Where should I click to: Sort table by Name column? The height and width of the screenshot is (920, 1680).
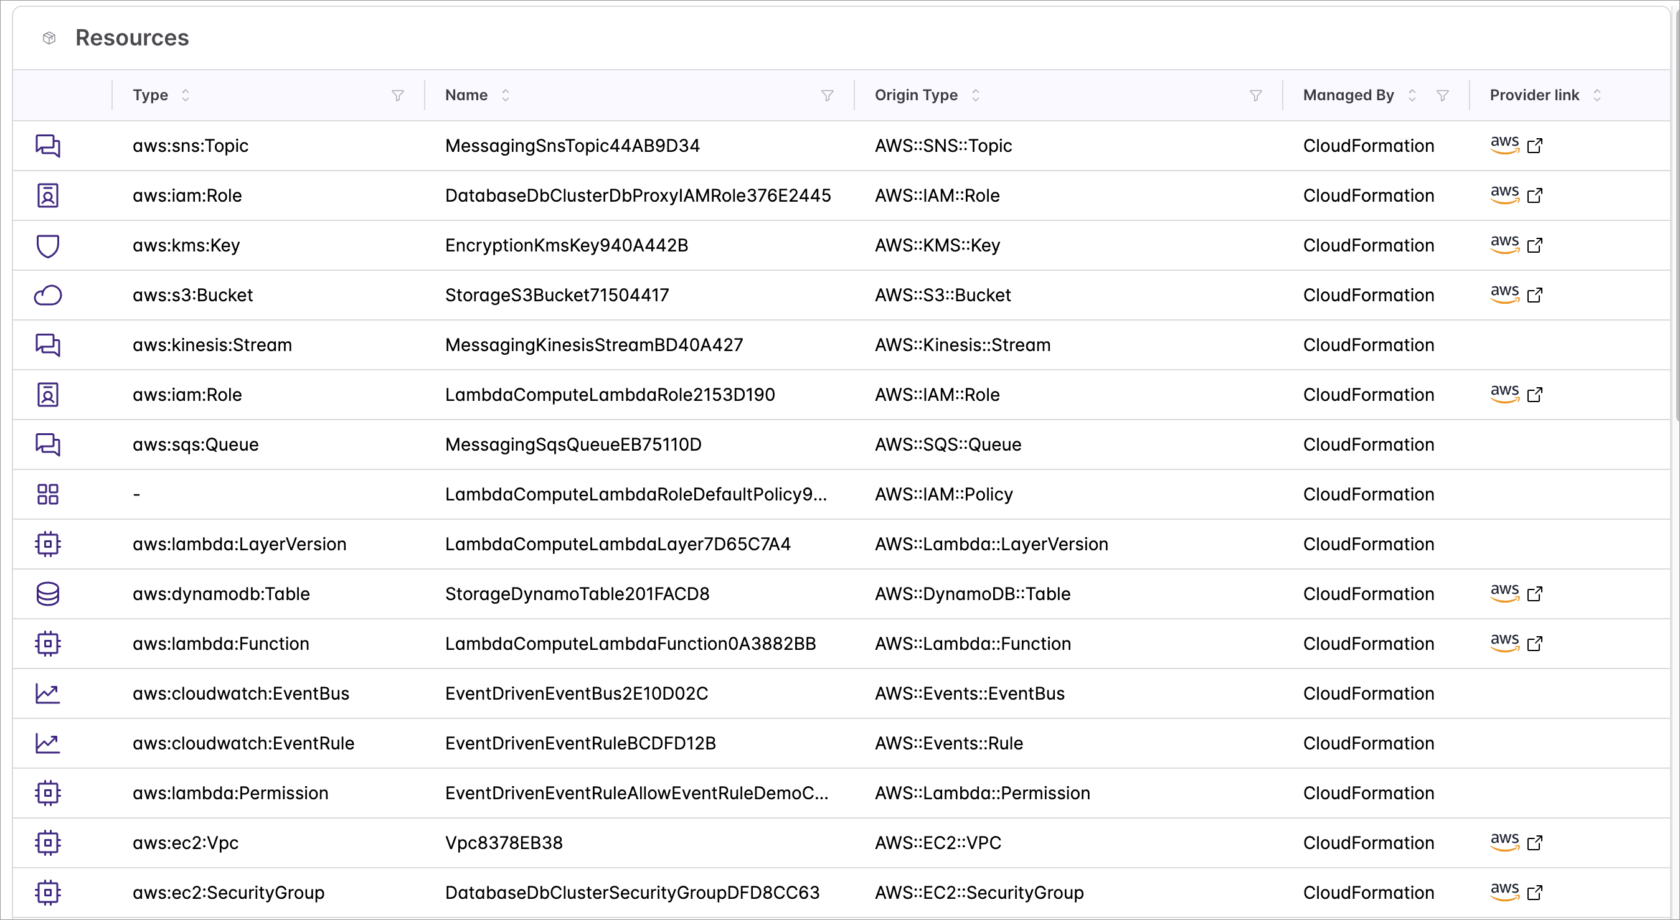pyautogui.click(x=506, y=95)
